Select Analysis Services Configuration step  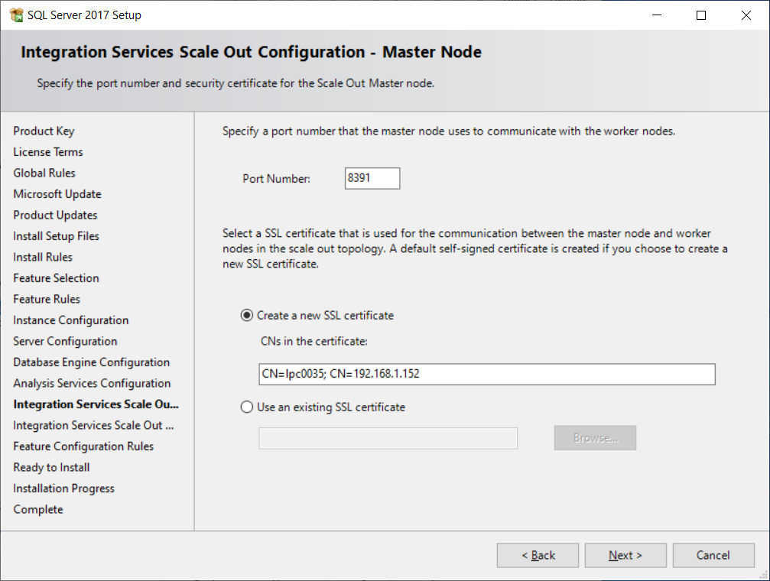click(x=92, y=384)
